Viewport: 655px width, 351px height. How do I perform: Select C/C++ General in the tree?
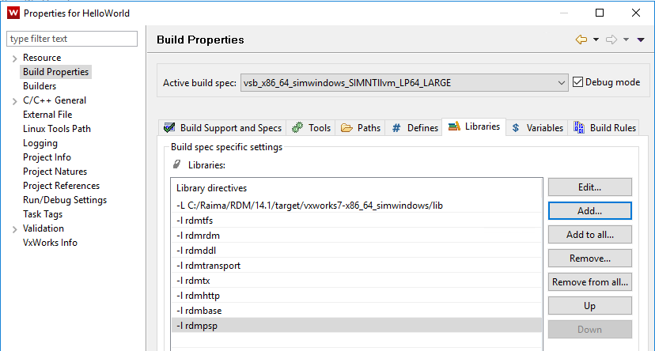[x=55, y=100]
